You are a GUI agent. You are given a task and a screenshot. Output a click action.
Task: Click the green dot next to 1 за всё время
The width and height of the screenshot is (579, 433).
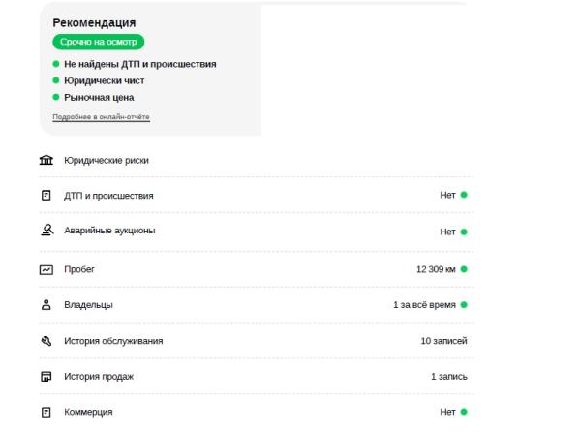pos(464,305)
